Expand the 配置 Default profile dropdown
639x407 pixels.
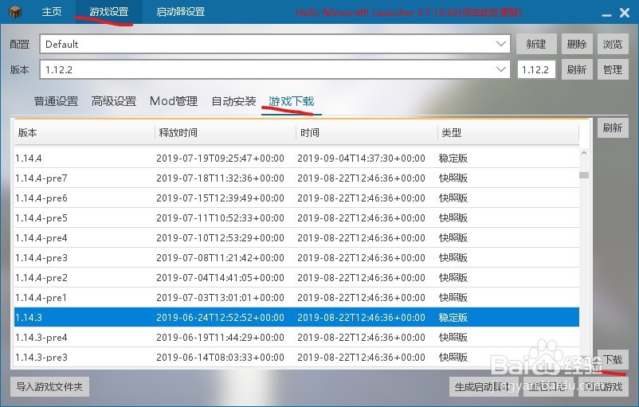click(501, 44)
